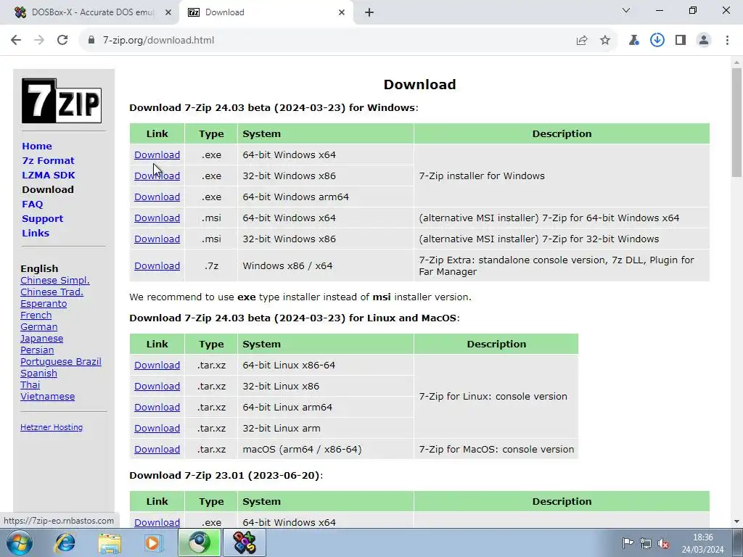Screen dimensions: 743x557
Task: Download tar.xz for 64-bit Linux x86-64
Action: click(157, 366)
